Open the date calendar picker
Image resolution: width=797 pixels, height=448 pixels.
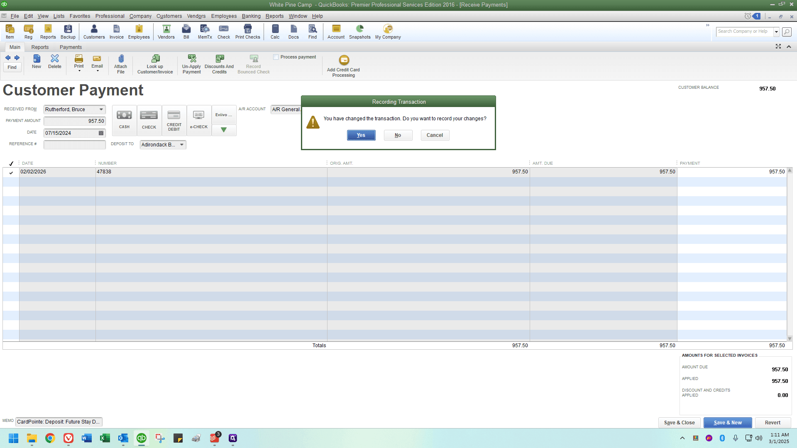(101, 133)
